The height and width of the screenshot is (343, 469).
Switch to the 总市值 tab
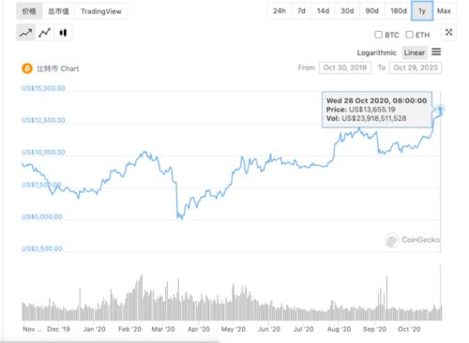click(58, 11)
